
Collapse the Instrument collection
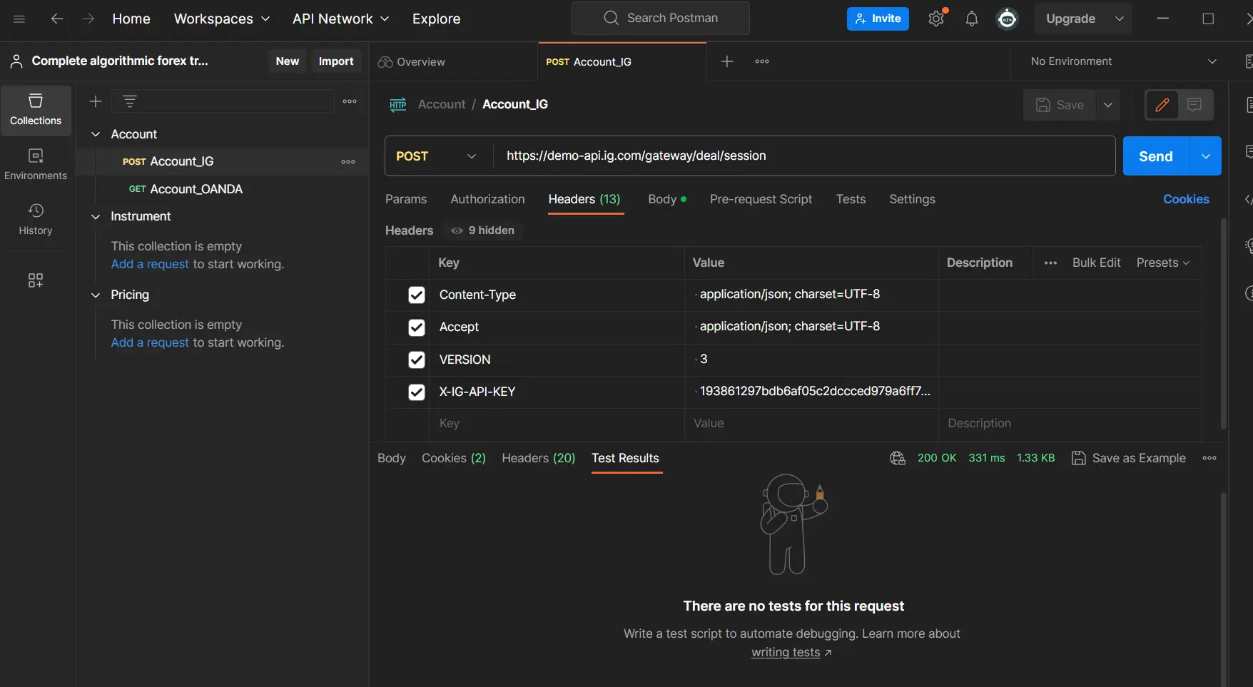(x=96, y=216)
